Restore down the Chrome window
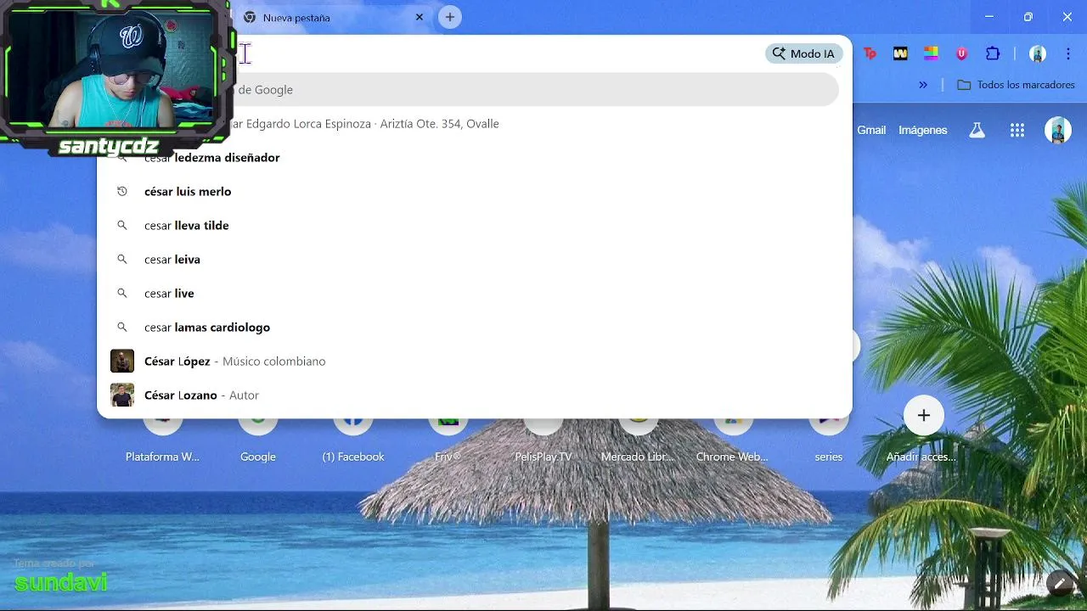Viewport: 1087px width, 611px height. click(x=1028, y=17)
